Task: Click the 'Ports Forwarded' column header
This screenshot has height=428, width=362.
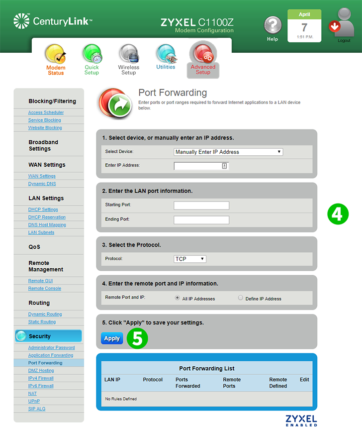Action: point(187,383)
